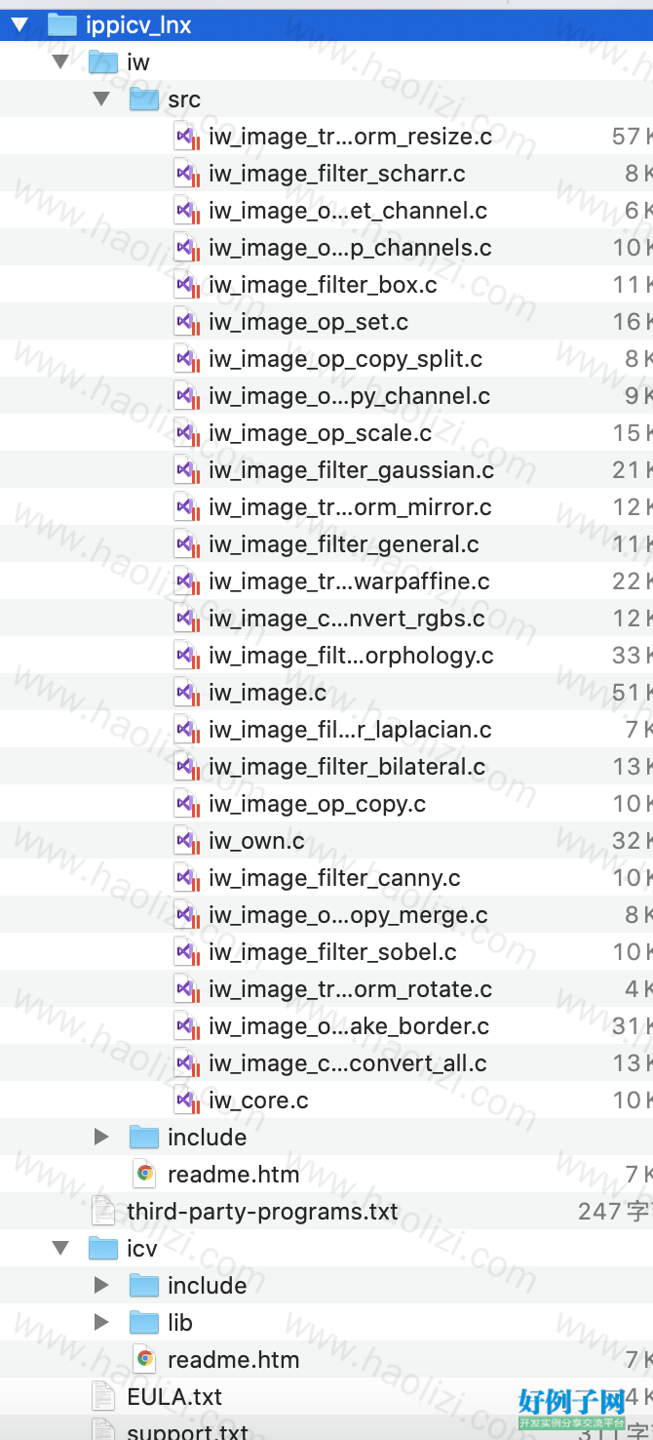Viewport: 653px width, 1440px height.
Task: Click the file icon of iw_image_filter_canny.c
Action: [187, 878]
